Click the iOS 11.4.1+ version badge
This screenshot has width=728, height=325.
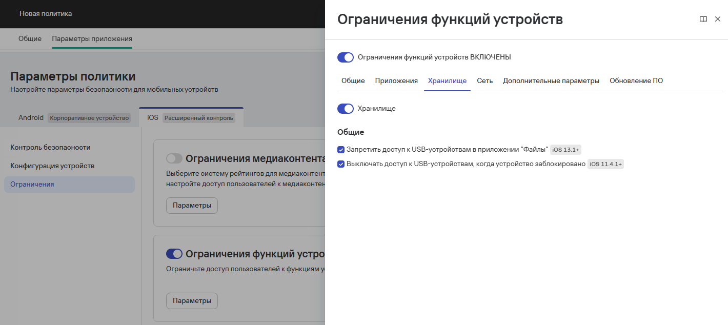605,164
